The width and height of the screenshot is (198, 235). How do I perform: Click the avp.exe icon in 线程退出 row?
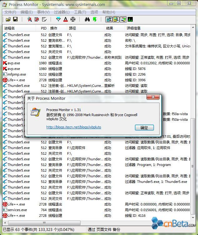point(5,63)
